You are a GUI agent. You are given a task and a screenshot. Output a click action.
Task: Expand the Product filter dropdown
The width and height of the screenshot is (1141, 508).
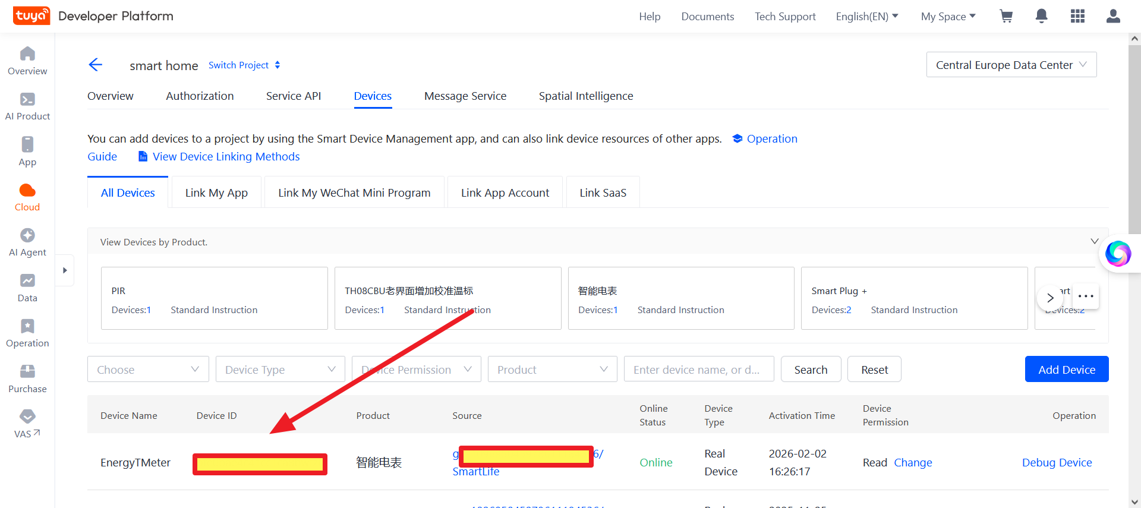point(552,370)
